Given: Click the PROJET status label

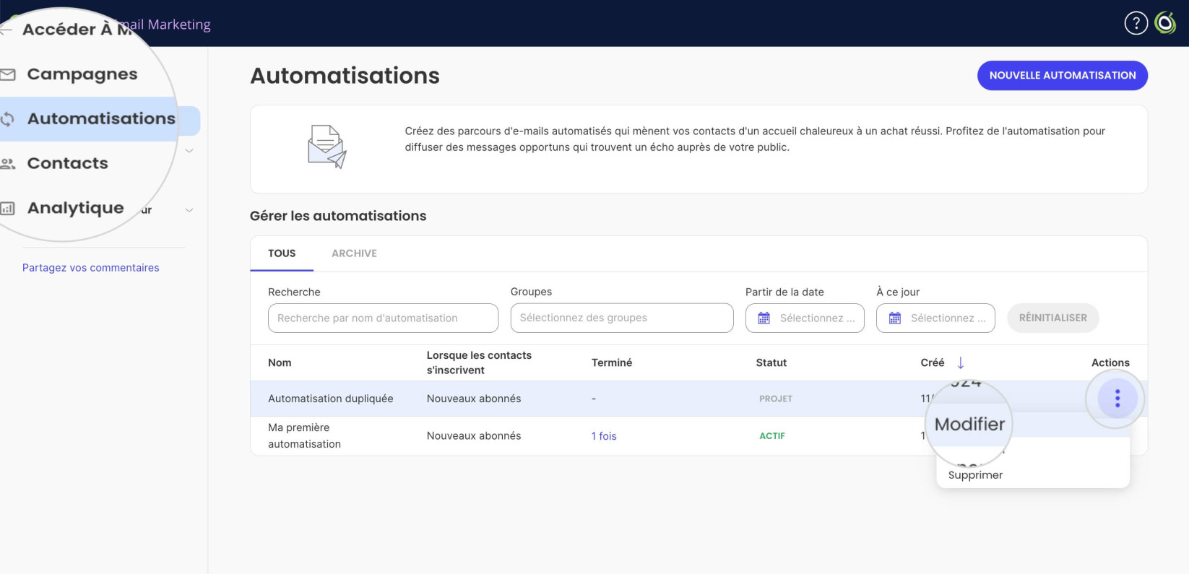Looking at the screenshot, I should [x=776, y=399].
